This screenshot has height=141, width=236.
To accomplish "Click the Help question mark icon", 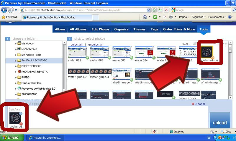I will point(230,17).
